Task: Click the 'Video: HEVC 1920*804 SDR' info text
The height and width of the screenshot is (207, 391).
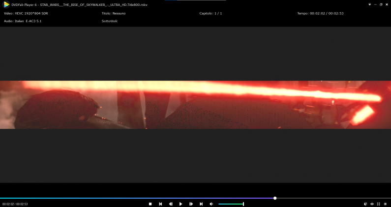Action: pyautogui.click(x=26, y=13)
